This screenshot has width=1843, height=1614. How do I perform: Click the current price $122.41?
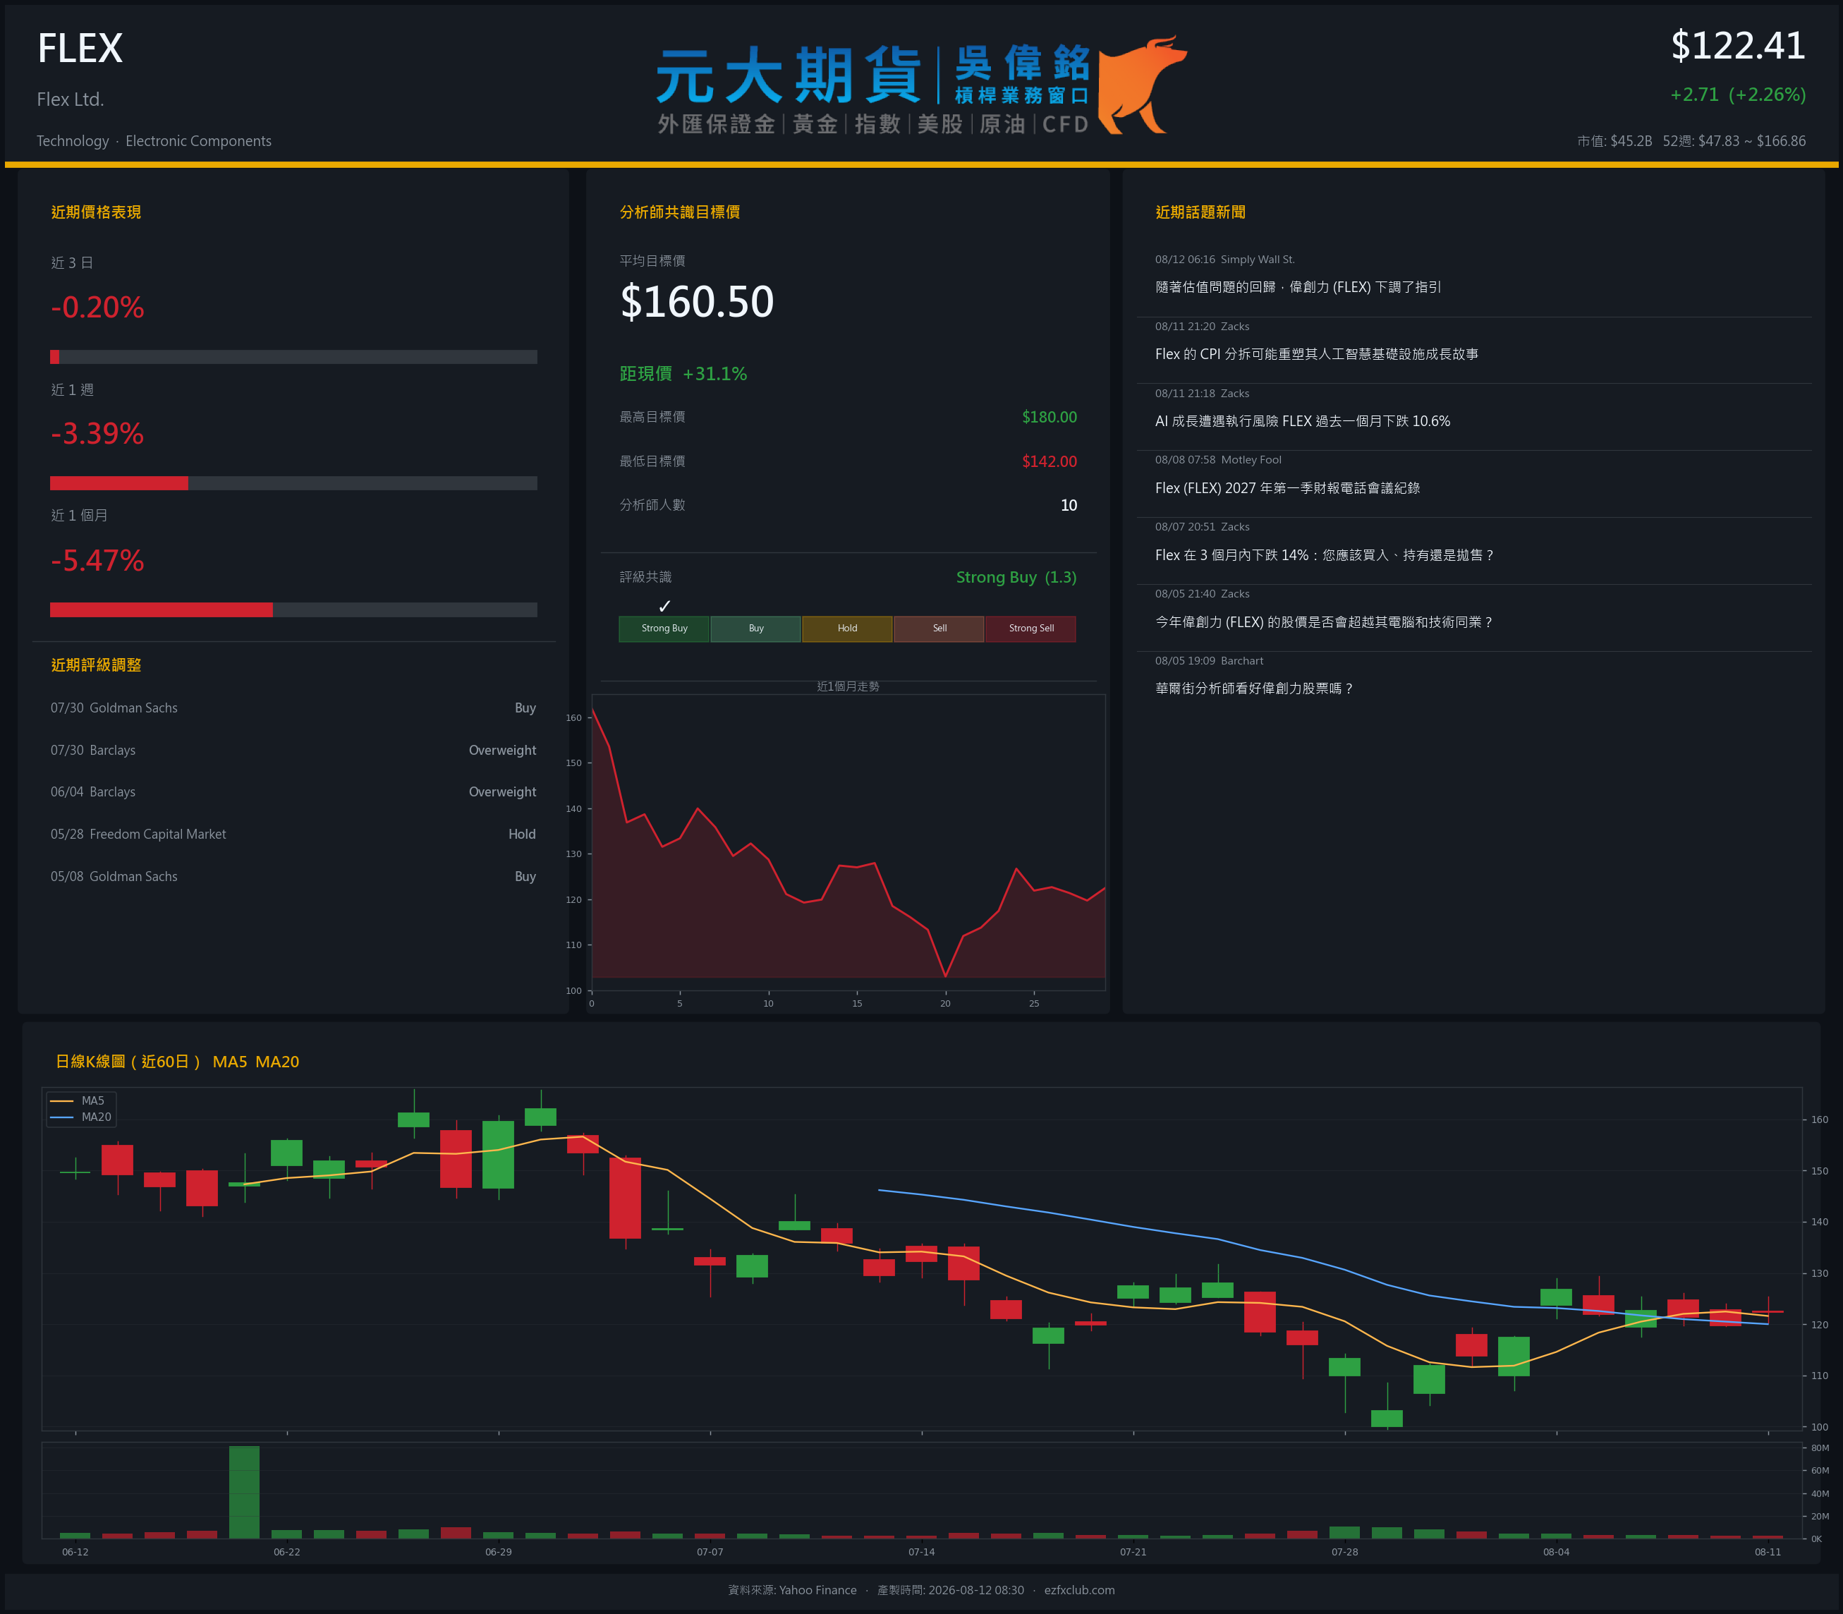pyautogui.click(x=1738, y=46)
